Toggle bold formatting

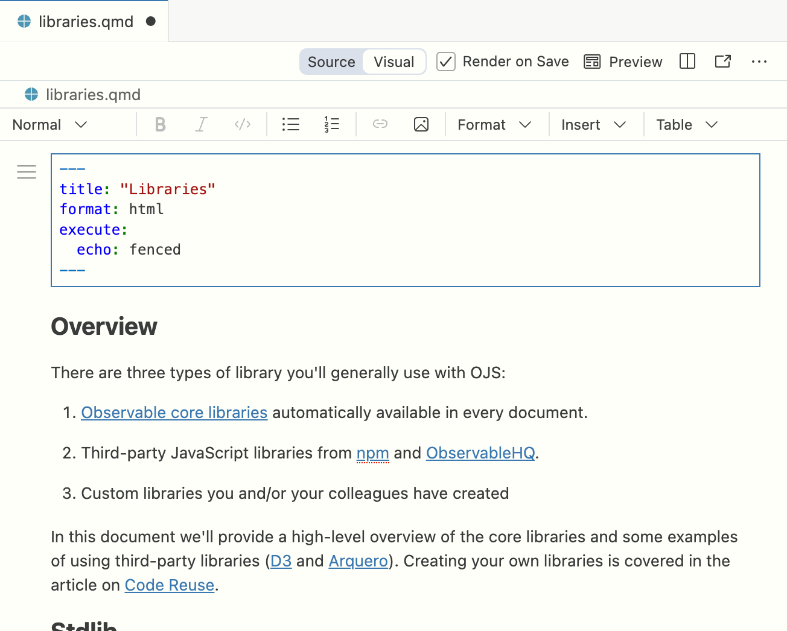[160, 124]
